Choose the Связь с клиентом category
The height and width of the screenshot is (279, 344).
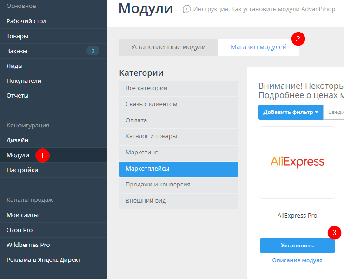[179, 104]
